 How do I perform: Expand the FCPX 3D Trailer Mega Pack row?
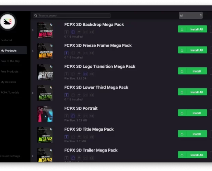[33, 156]
